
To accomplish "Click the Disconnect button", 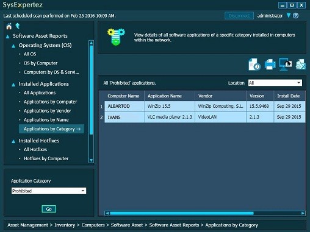I will pyautogui.click(x=239, y=16).
